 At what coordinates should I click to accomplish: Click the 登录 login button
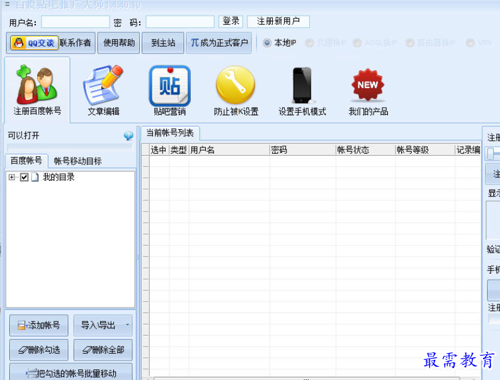pyautogui.click(x=231, y=21)
